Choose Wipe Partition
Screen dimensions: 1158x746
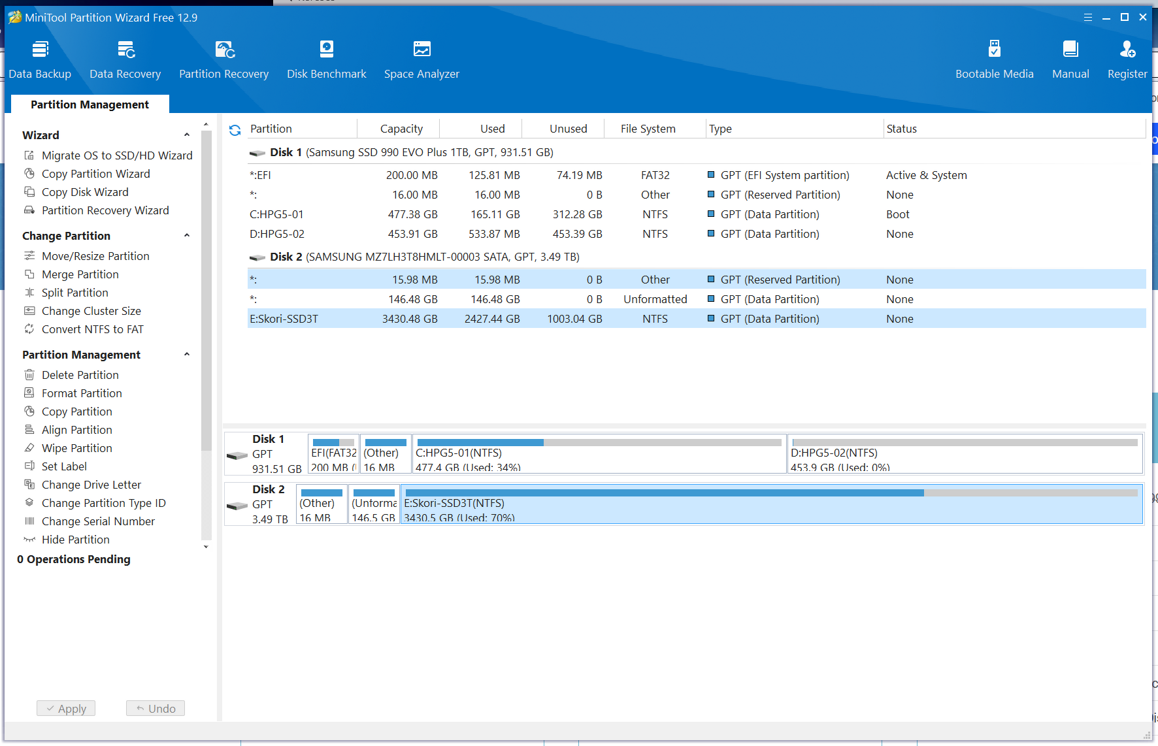77,448
